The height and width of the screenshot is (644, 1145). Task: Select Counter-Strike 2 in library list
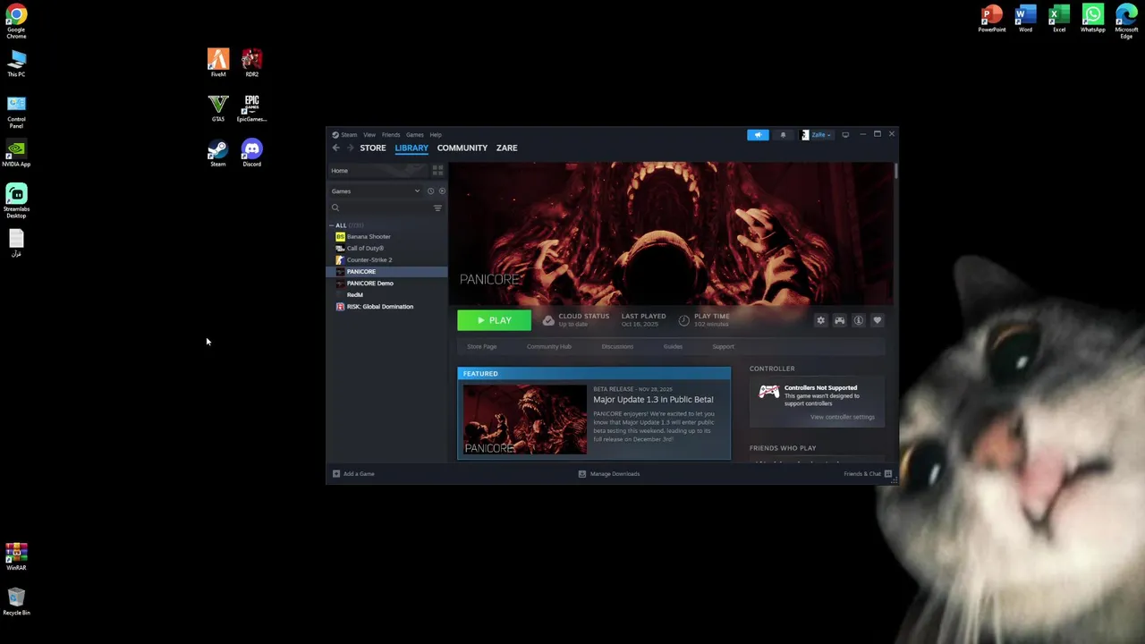[x=386, y=259]
